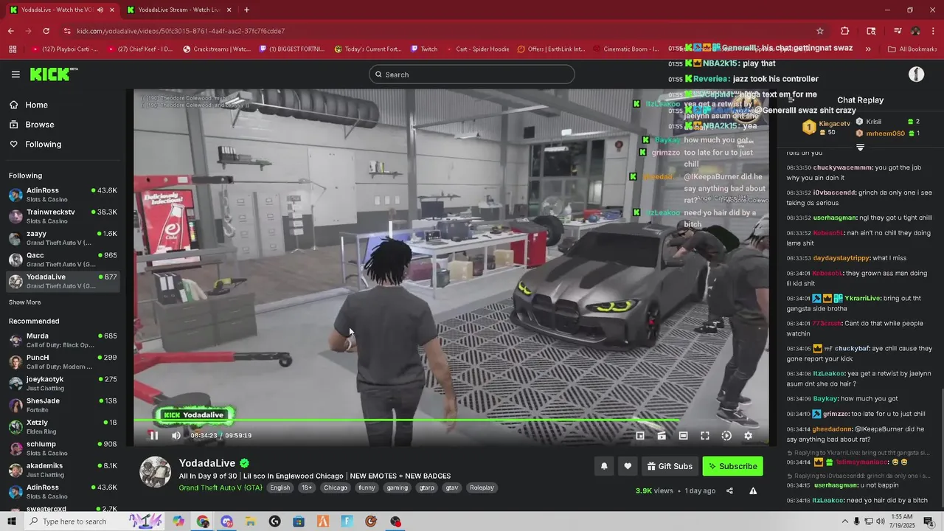Pause the video with the pause button
This screenshot has width=944, height=531.
click(x=153, y=435)
